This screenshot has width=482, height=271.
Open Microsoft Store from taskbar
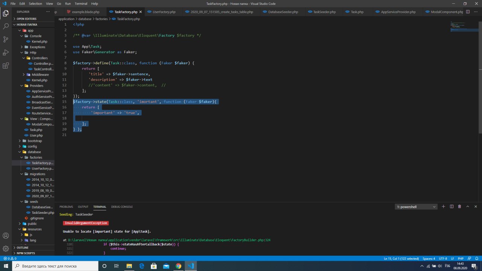point(154,266)
